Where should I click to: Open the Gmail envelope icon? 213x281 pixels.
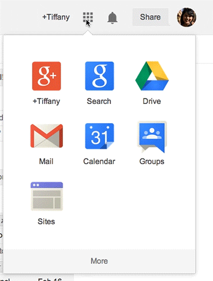(x=47, y=136)
